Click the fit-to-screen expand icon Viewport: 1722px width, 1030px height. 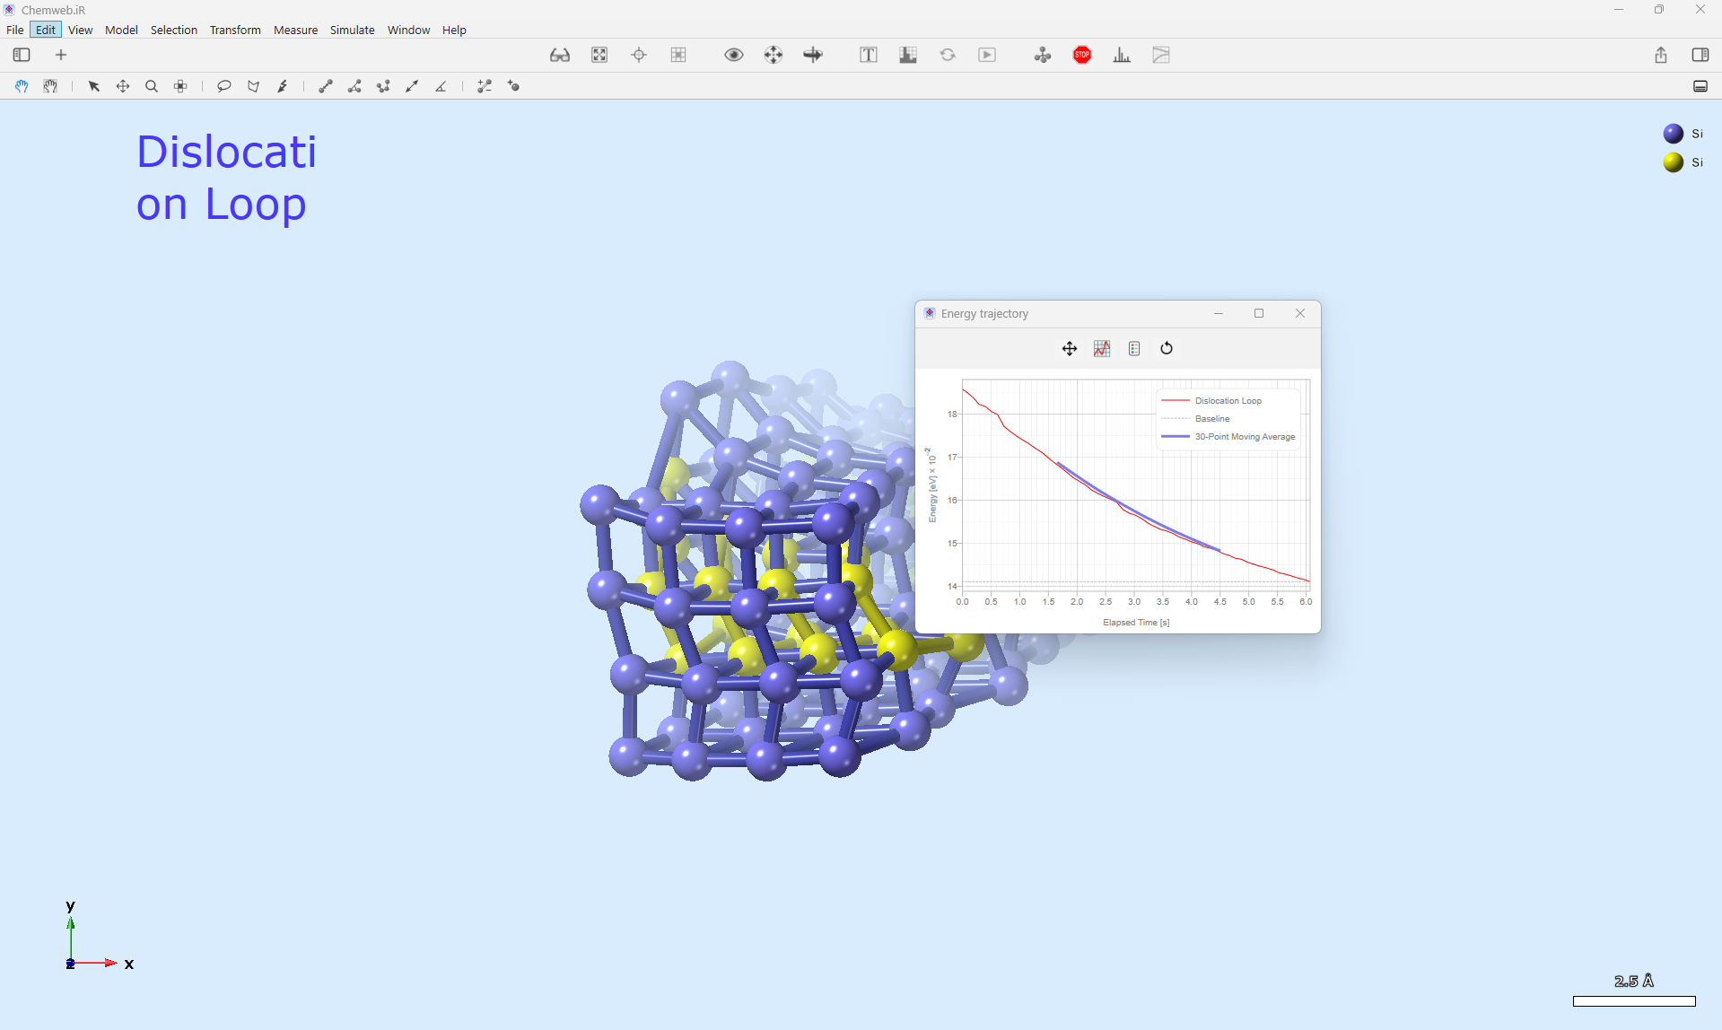coord(599,55)
